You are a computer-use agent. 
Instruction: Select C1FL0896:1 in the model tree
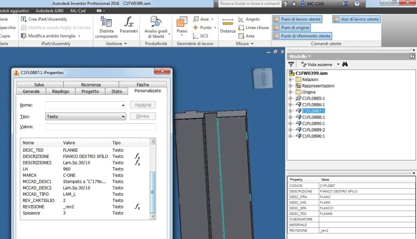[314, 136]
